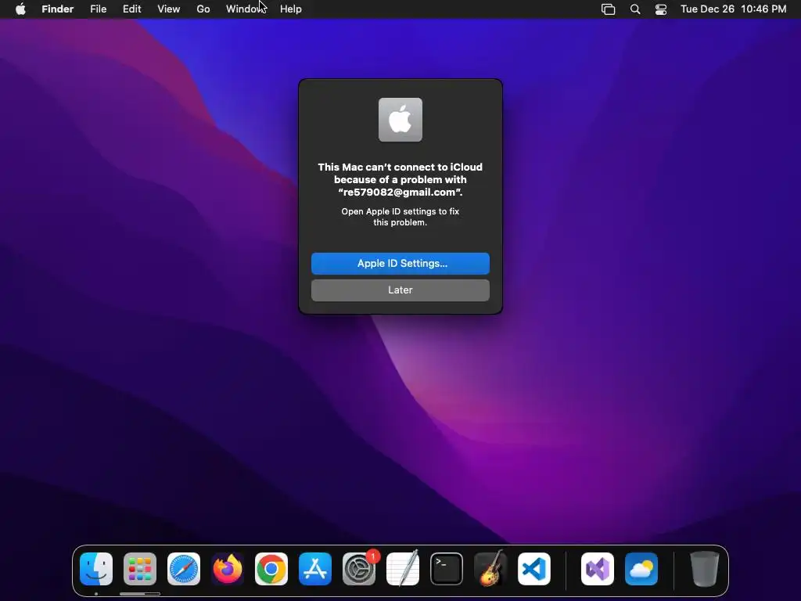Launch Safari from the Dock
This screenshot has width=801, height=601.
pos(184,569)
